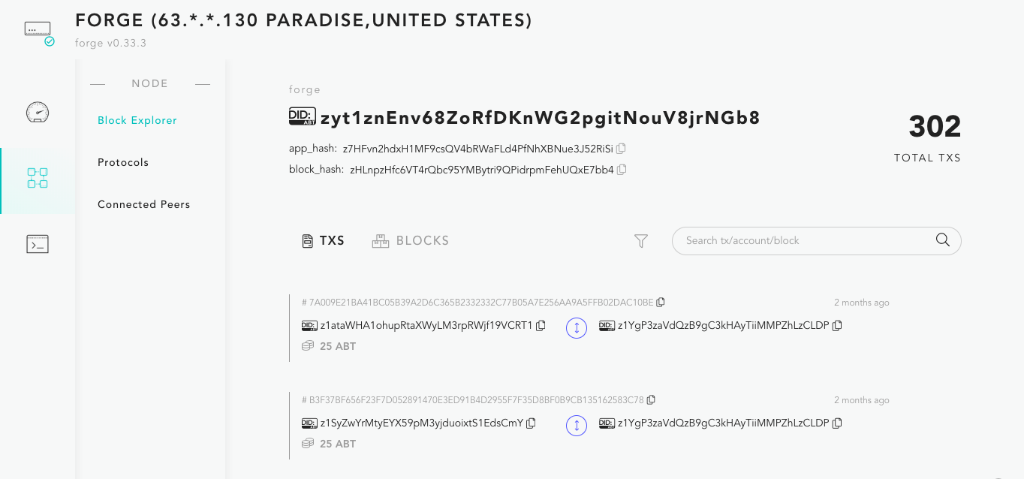Image resolution: width=1024 pixels, height=479 pixels.
Task: Open the dashboard gauge icon in sidebar
Action: (38, 113)
